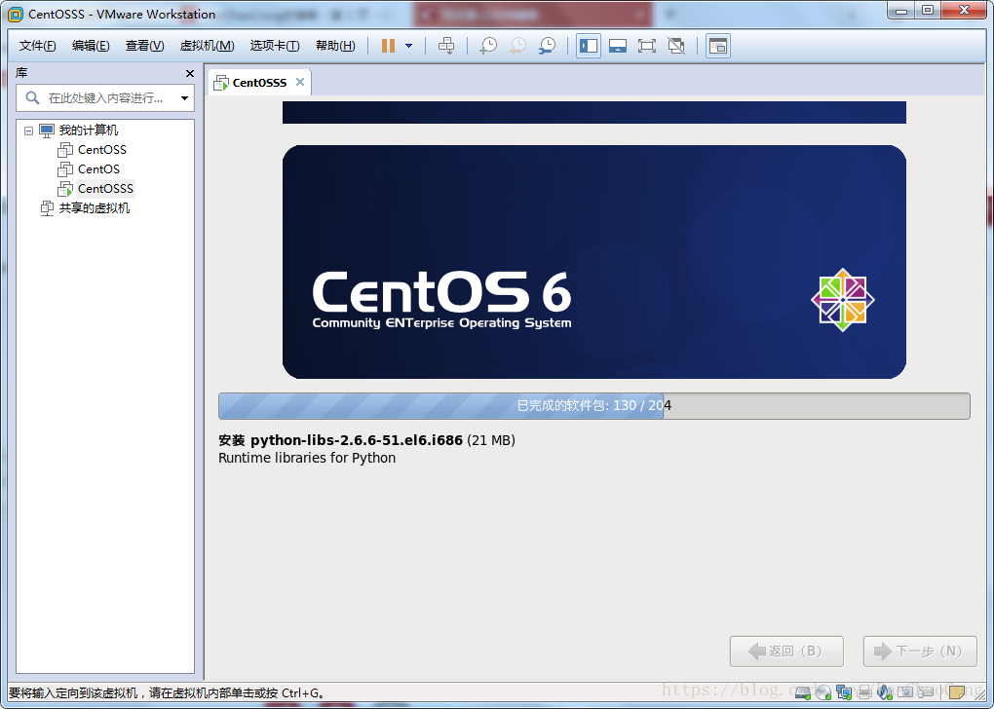Open the 虚拟机(M) menu
The image size is (994, 709).
coord(208,46)
